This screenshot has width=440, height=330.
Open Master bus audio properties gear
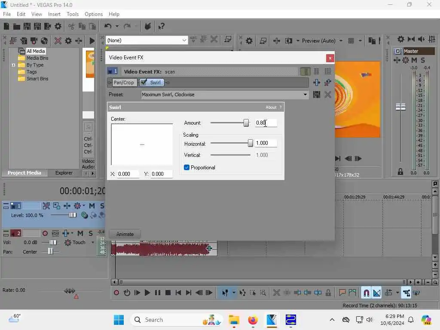click(401, 39)
